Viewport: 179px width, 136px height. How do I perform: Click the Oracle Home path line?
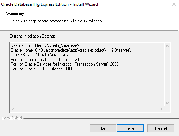(x=71, y=50)
